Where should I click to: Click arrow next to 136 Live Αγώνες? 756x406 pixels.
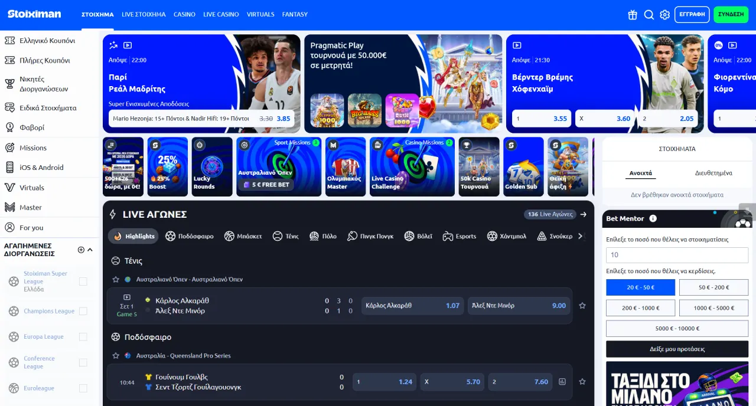tap(584, 214)
